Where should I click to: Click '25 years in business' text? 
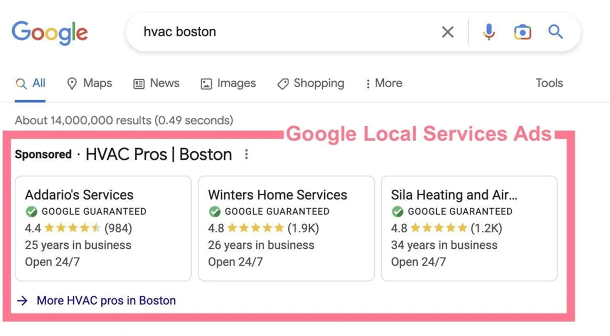coord(78,245)
